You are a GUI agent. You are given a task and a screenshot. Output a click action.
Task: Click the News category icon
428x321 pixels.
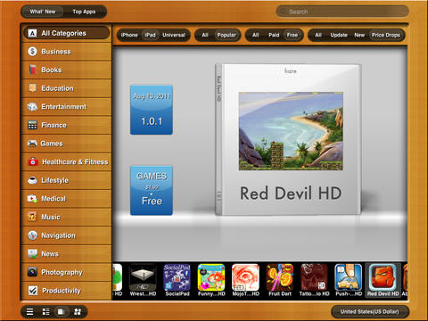point(32,253)
